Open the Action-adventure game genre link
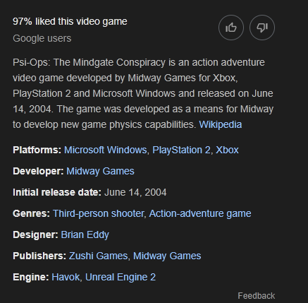This screenshot has width=308, height=303. tap(200, 213)
